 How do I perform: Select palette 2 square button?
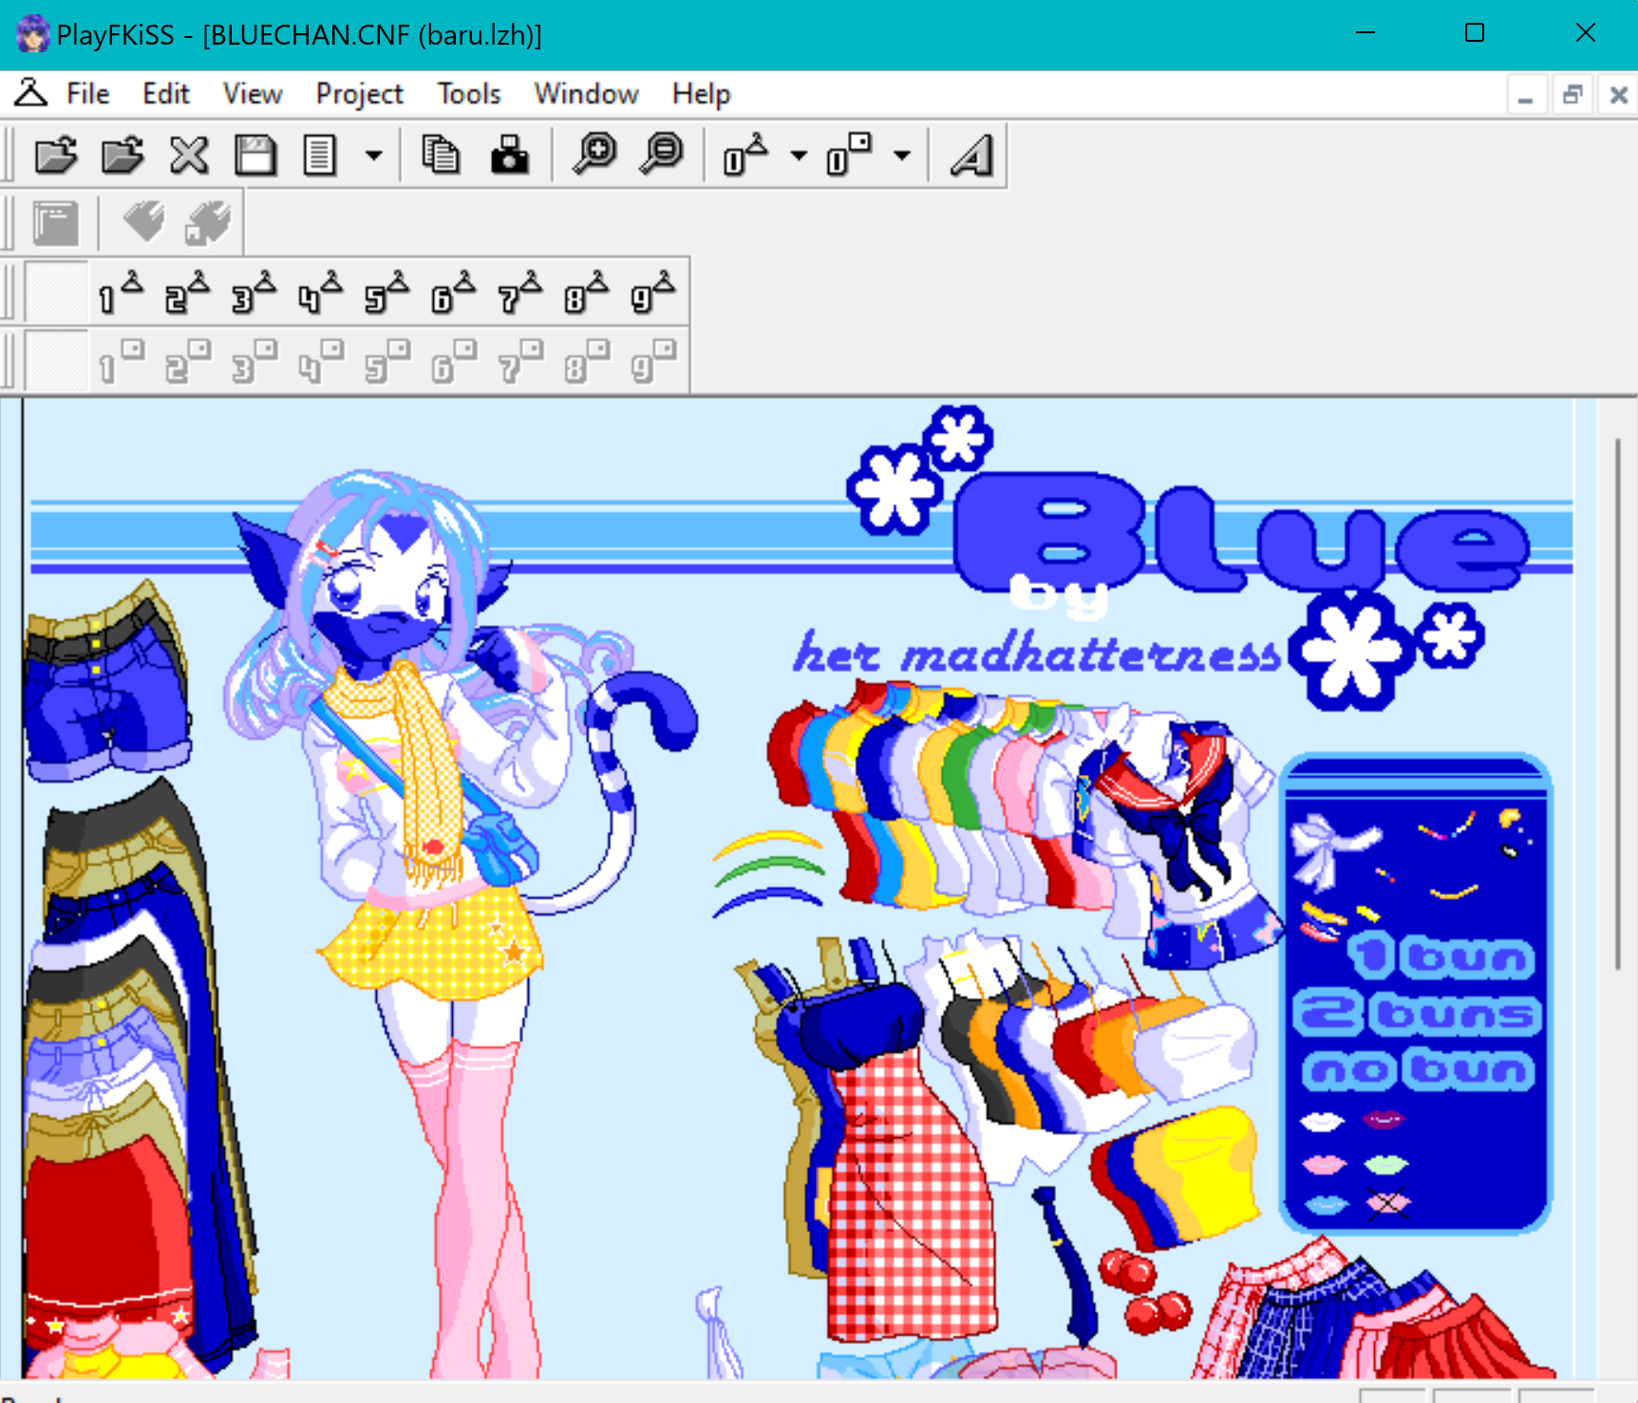click(x=188, y=361)
